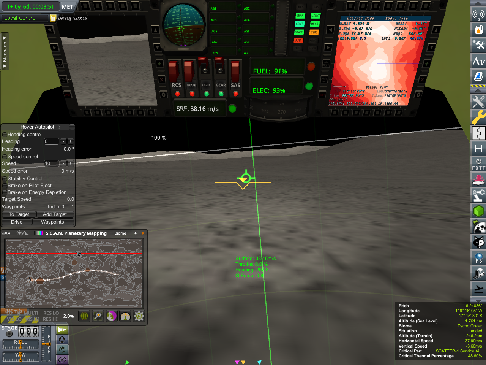486x365 pixels.
Task: Switch to map view globe icon
Action: coord(62,349)
